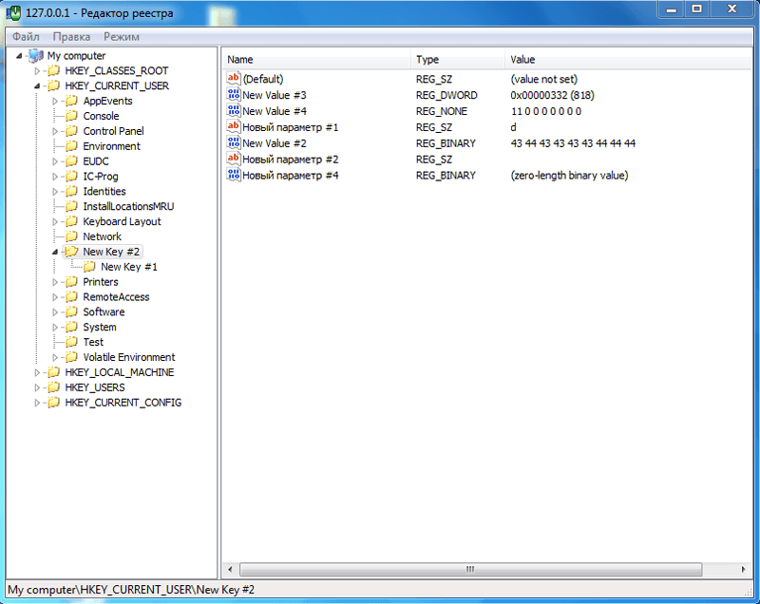The height and width of the screenshot is (604, 760).
Task: Click the InstallLocationsMRU folder icon
Action: [71, 206]
